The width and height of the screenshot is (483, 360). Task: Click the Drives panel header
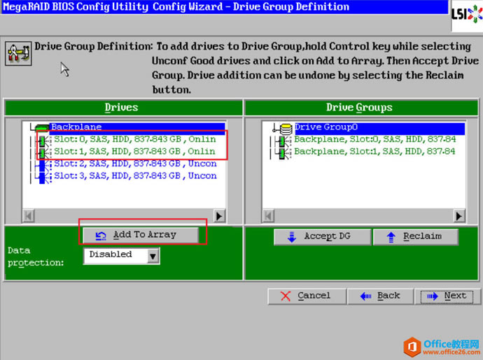[x=124, y=108]
